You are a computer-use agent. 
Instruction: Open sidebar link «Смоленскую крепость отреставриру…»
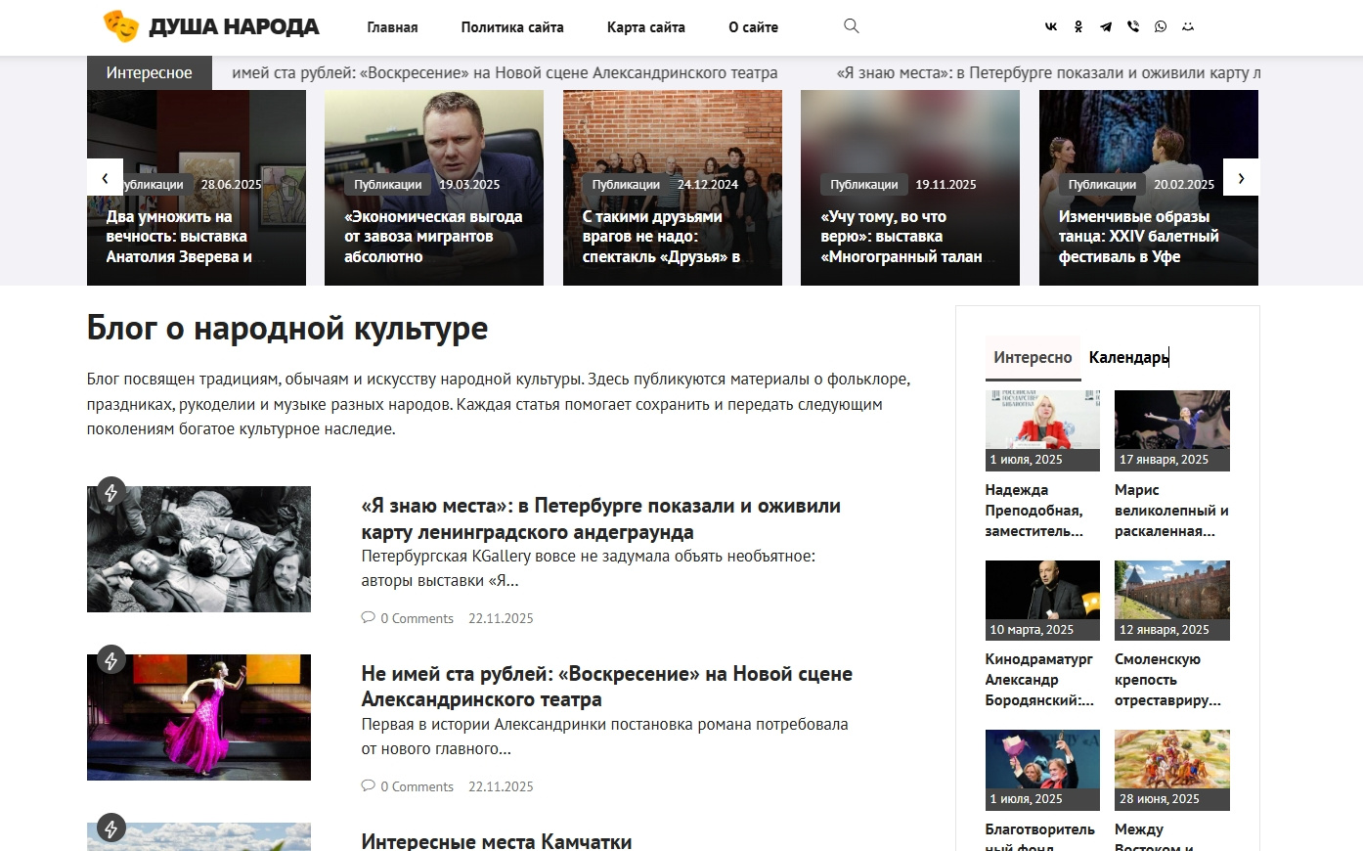(x=1167, y=680)
